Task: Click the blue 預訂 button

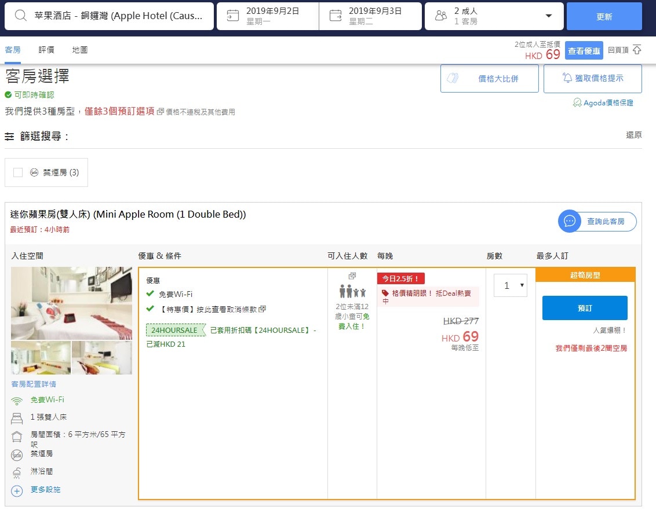Action: 585,308
